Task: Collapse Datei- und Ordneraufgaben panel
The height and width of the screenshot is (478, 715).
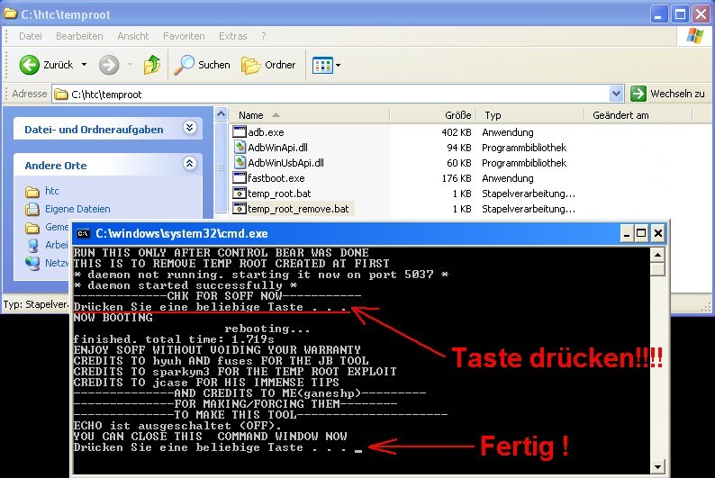Action: (189, 129)
